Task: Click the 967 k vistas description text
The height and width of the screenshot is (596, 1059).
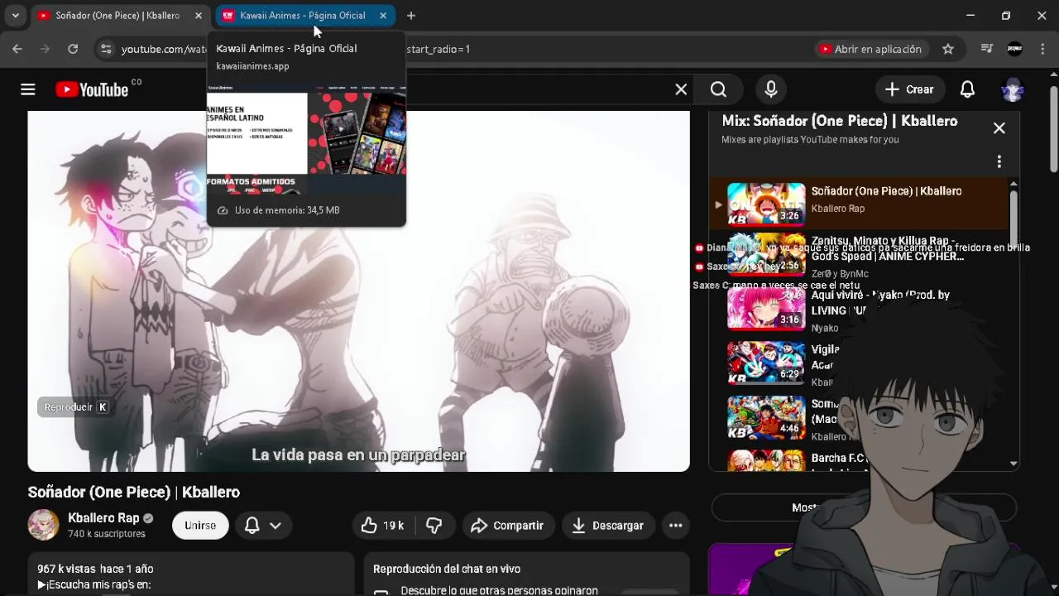Action: click(95, 569)
